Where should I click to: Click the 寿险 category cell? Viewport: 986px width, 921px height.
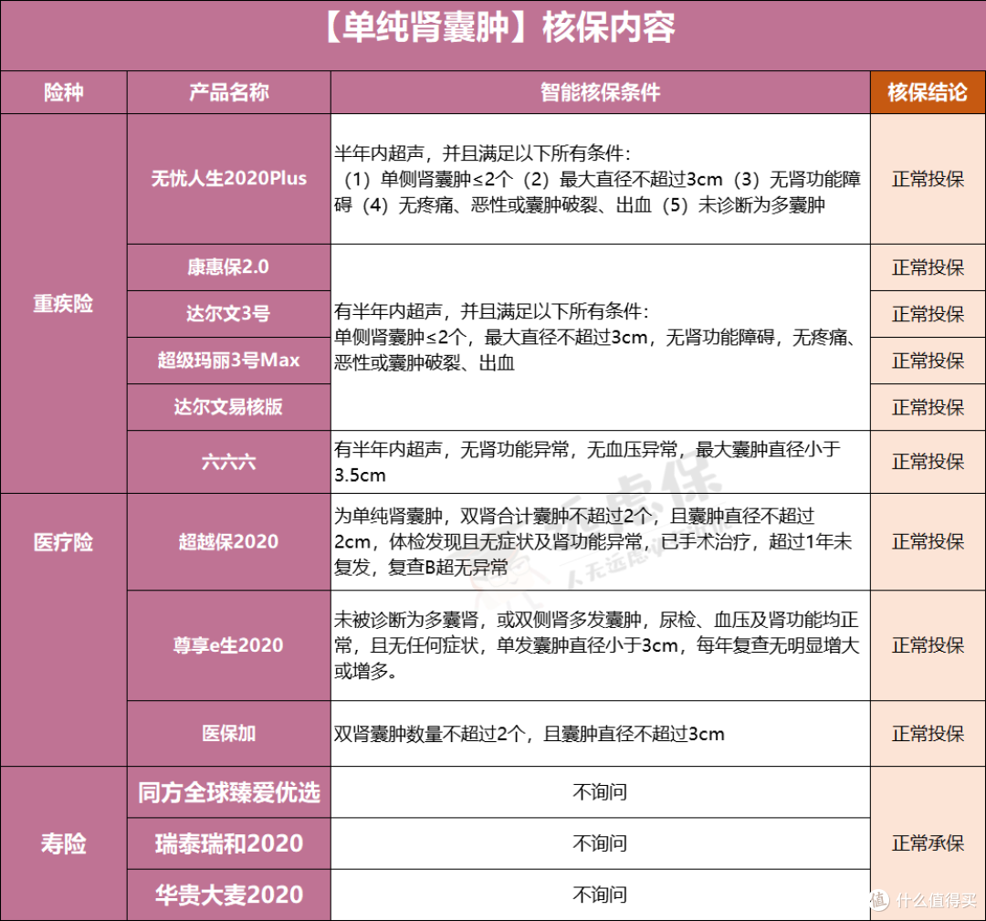click(x=64, y=843)
